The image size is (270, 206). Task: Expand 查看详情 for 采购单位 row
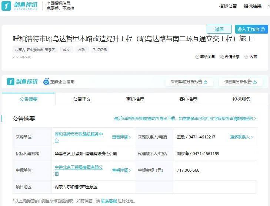121,137
